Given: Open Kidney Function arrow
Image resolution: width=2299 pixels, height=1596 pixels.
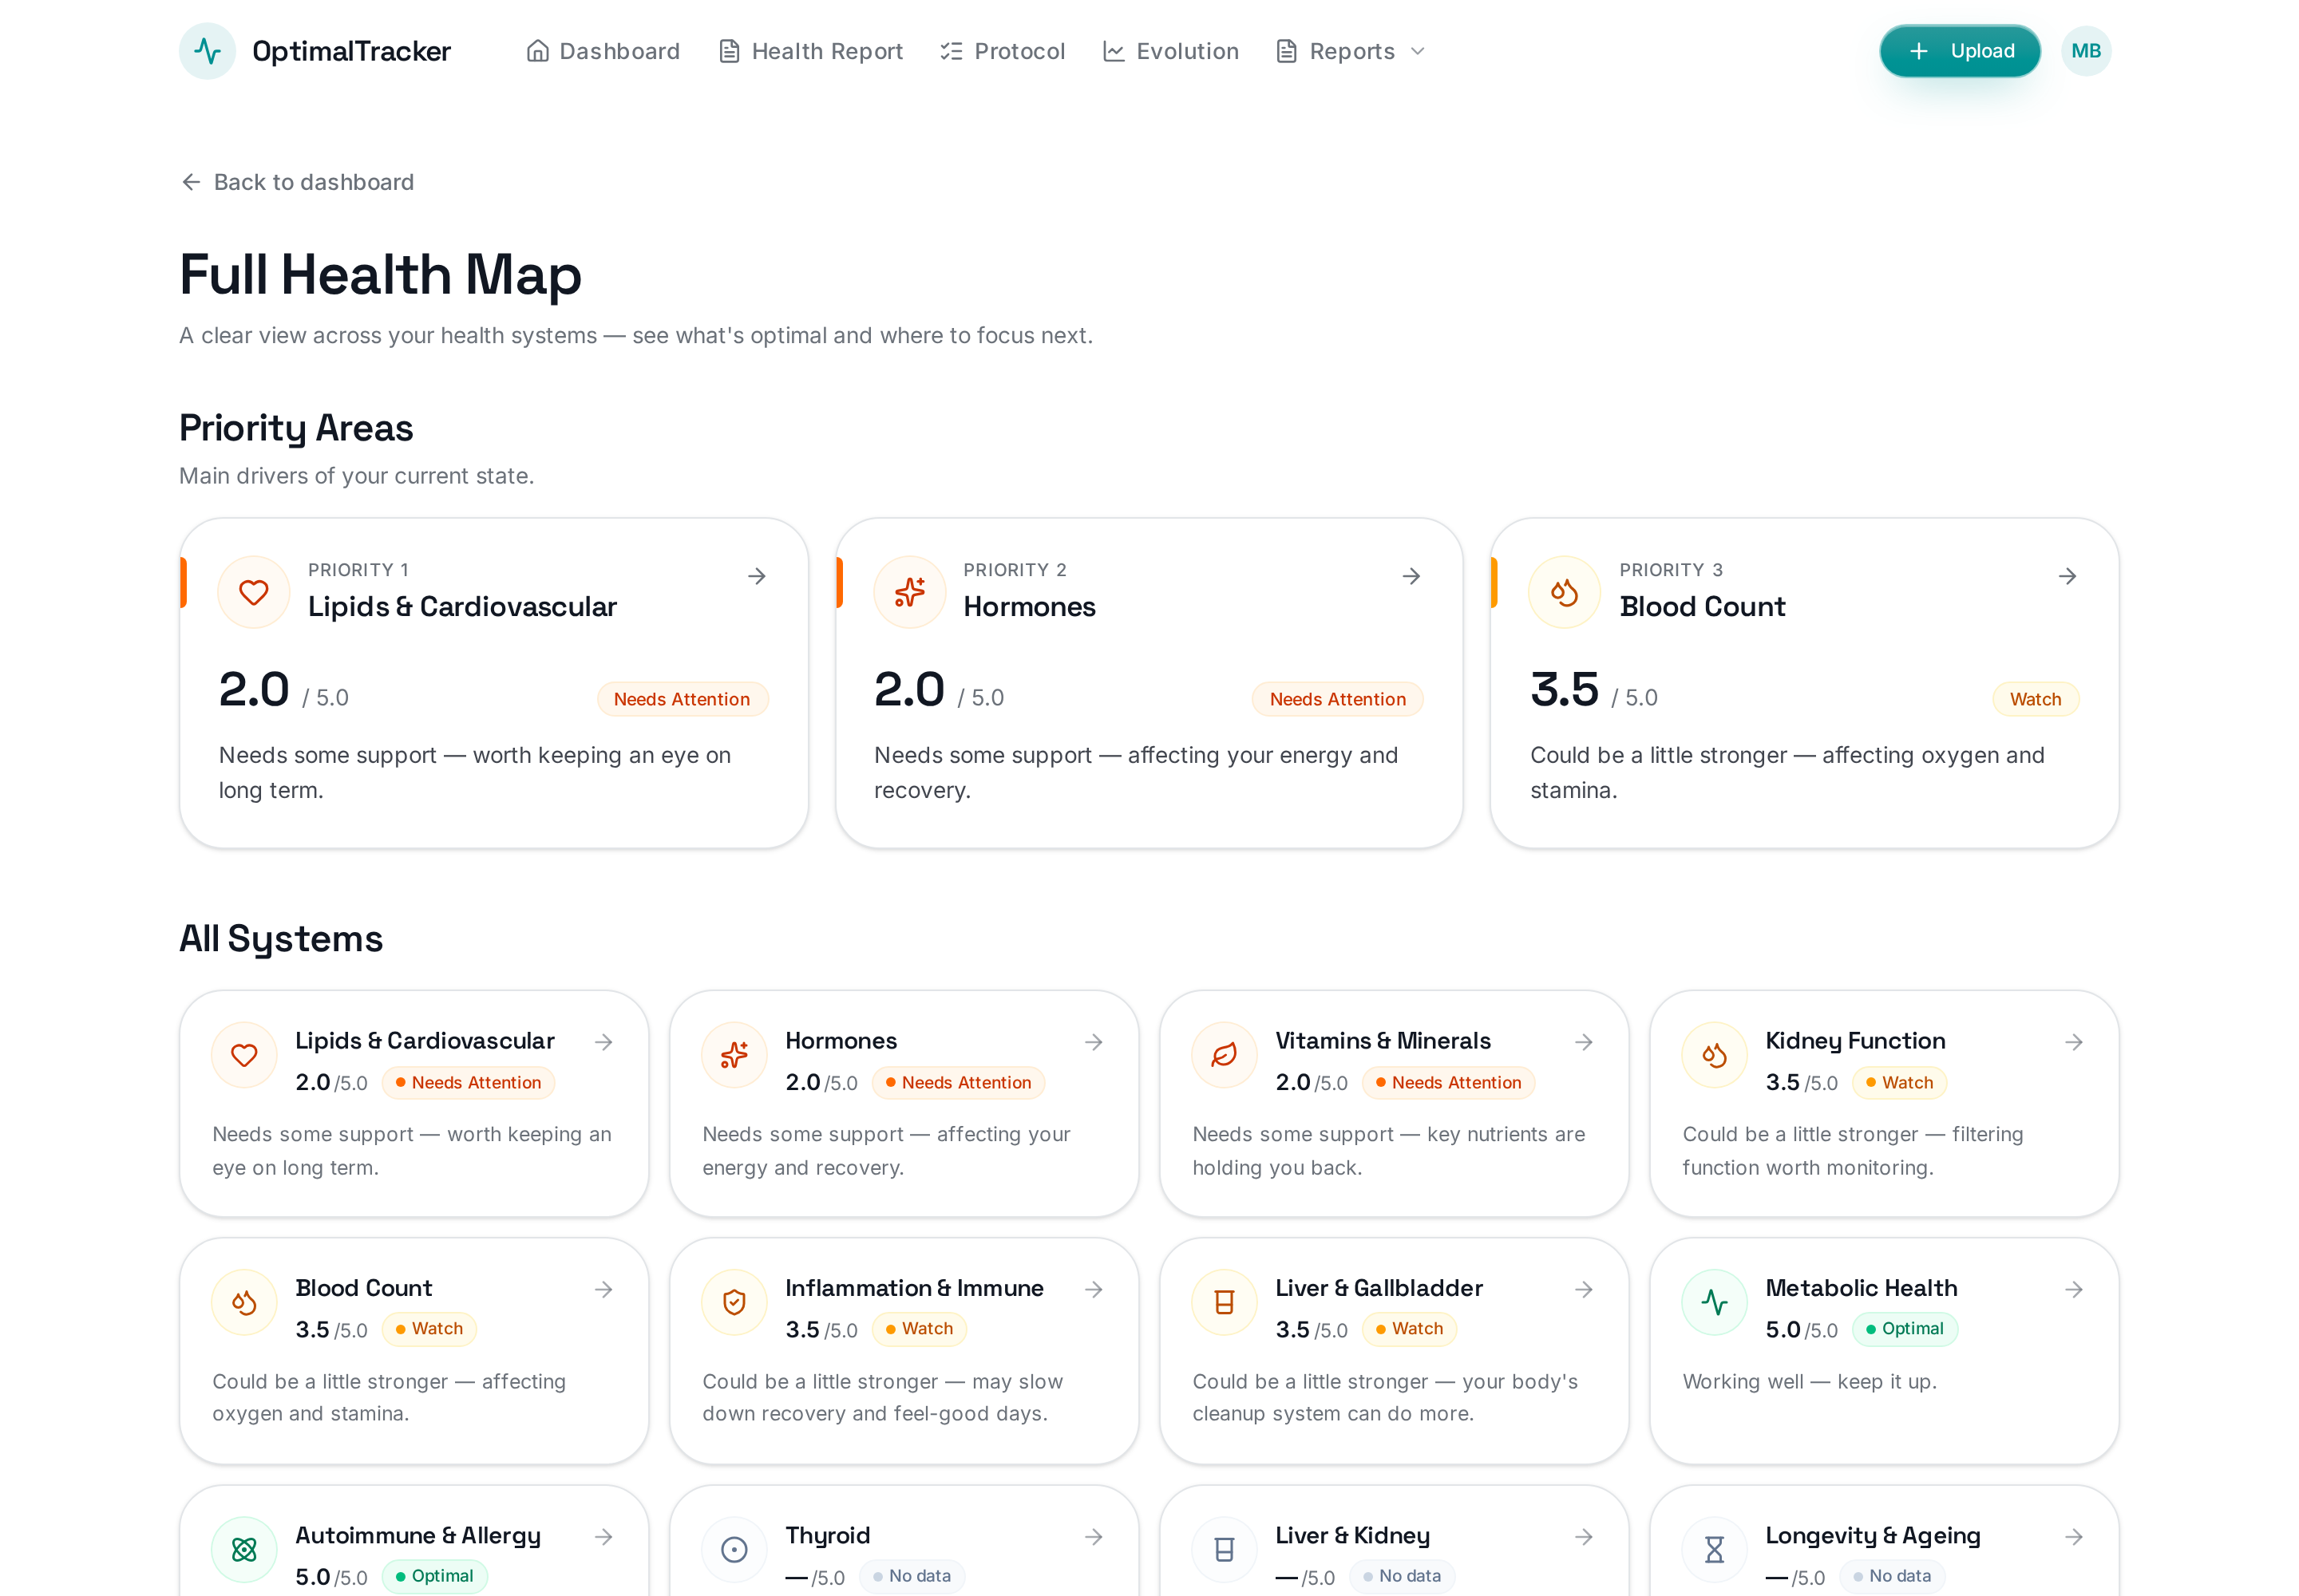Looking at the screenshot, I should 2073,1042.
